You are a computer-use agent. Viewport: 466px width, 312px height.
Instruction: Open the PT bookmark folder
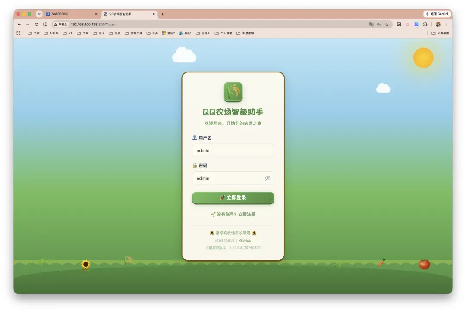(67, 33)
